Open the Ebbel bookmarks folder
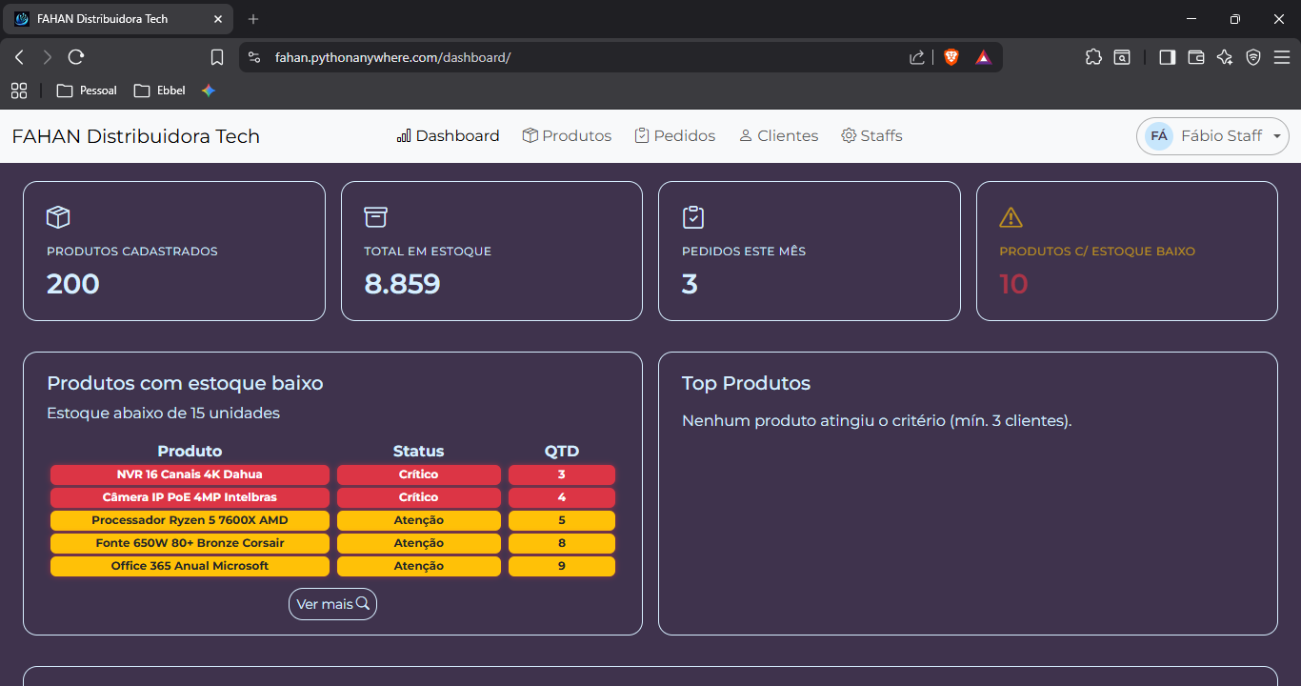This screenshot has width=1301, height=686. click(160, 91)
